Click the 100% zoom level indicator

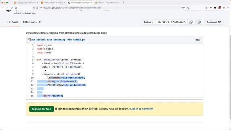(183, 8)
